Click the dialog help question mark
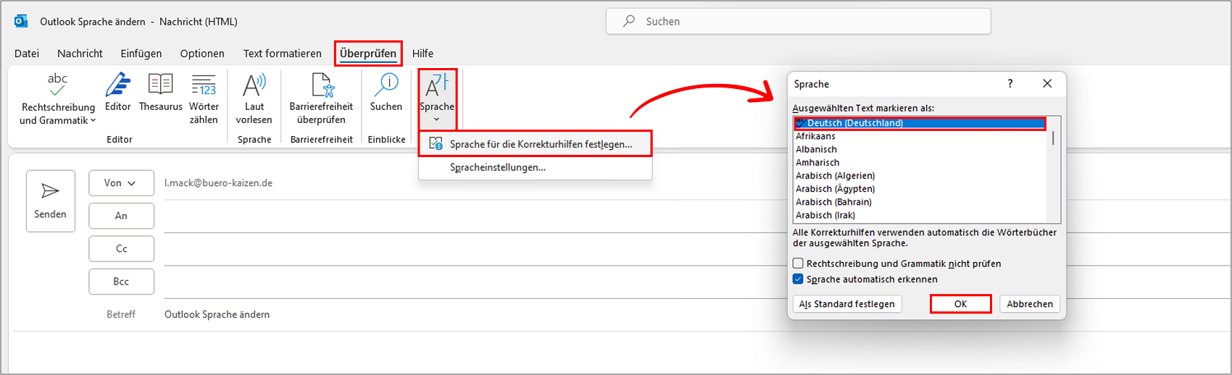 click(1010, 84)
